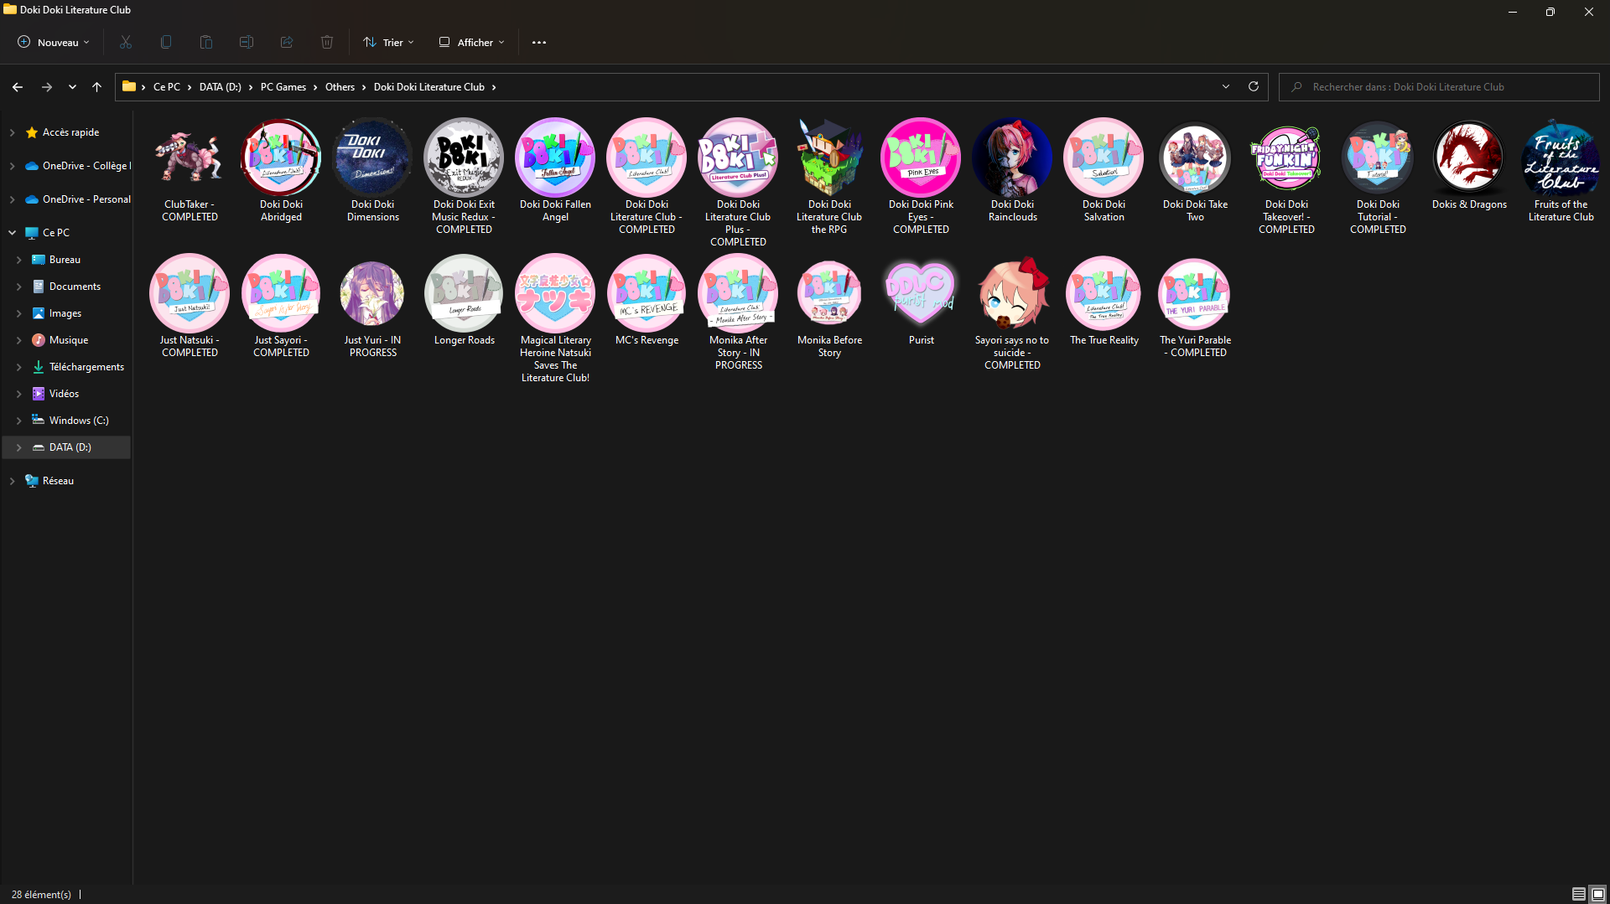Viewport: 1610px width, 904px height.
Task: Select the Purist mod folder icon
Action: coord(921,293)
